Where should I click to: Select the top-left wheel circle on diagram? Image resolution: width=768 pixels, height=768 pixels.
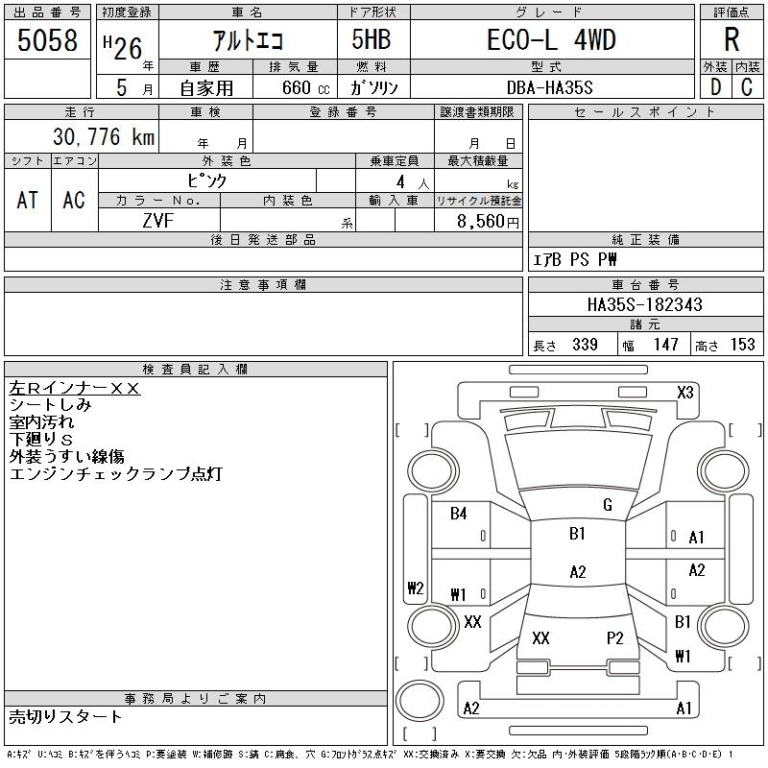(433, 471)
